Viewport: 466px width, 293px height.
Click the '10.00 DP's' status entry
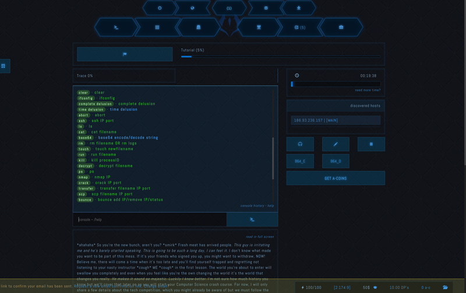(x=399, y=288)
